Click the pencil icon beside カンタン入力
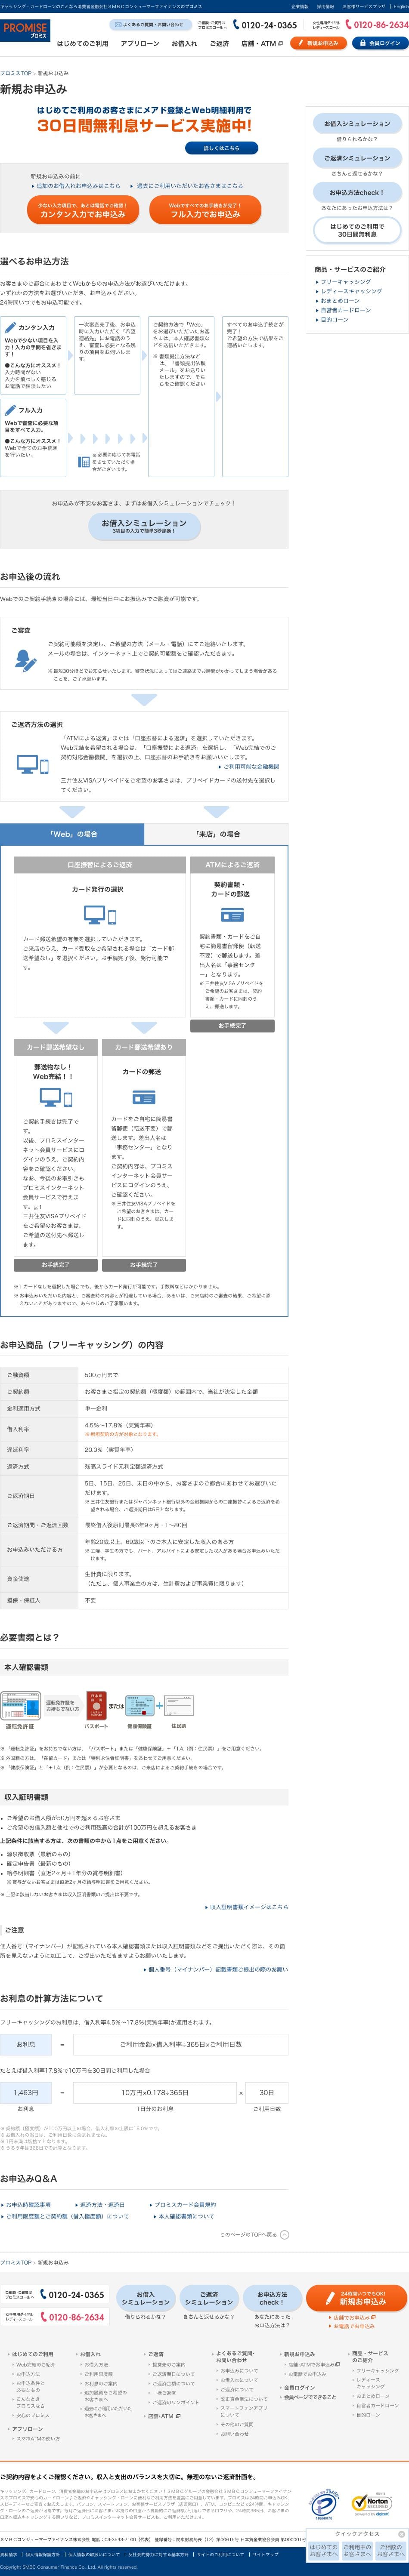Image resolution: width=409 pixels, height=2576 pixels. (x=10, y=327)
